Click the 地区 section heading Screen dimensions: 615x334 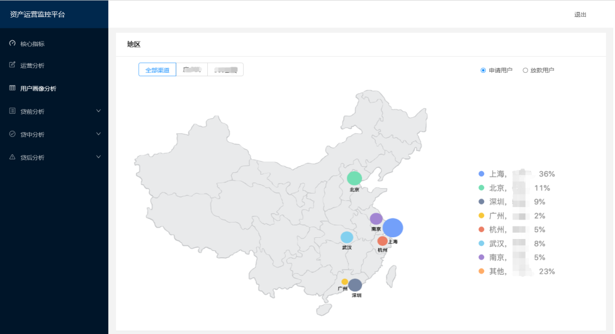click(134, 44)
